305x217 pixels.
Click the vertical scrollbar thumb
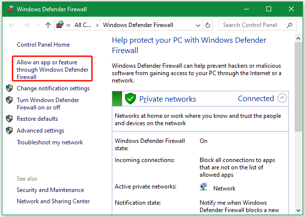tap(298, 87)
